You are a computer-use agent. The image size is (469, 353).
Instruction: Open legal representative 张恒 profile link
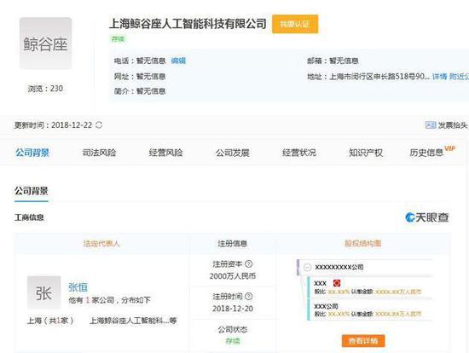78,287
